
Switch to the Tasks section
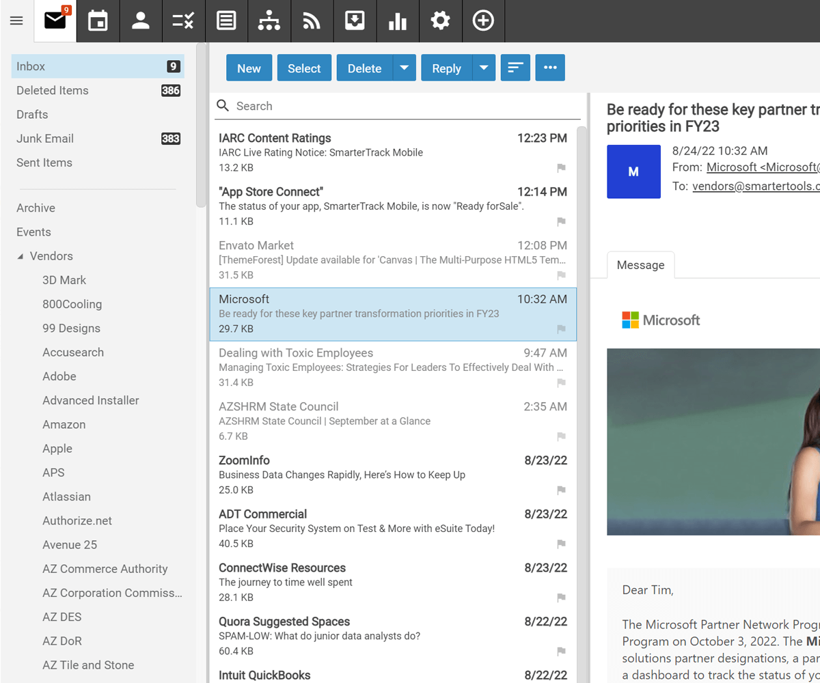183,20
